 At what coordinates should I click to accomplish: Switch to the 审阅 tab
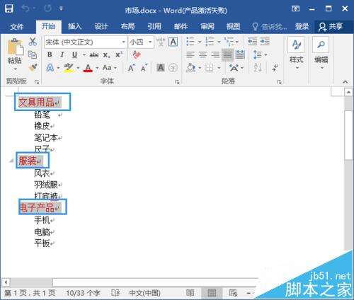point(207,26)
